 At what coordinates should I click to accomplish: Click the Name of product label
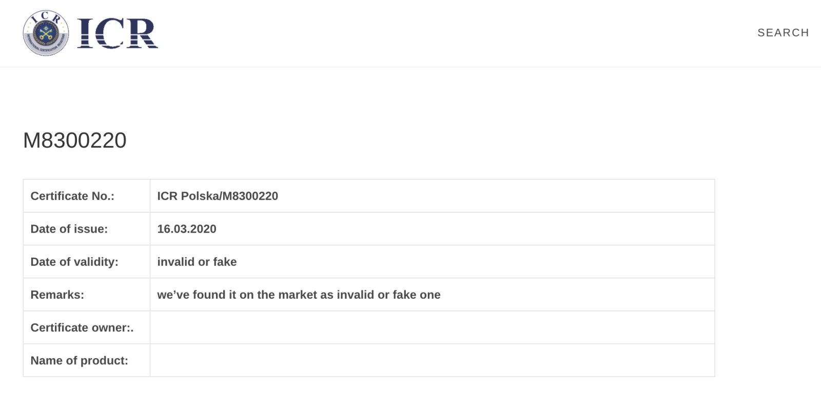80,361
